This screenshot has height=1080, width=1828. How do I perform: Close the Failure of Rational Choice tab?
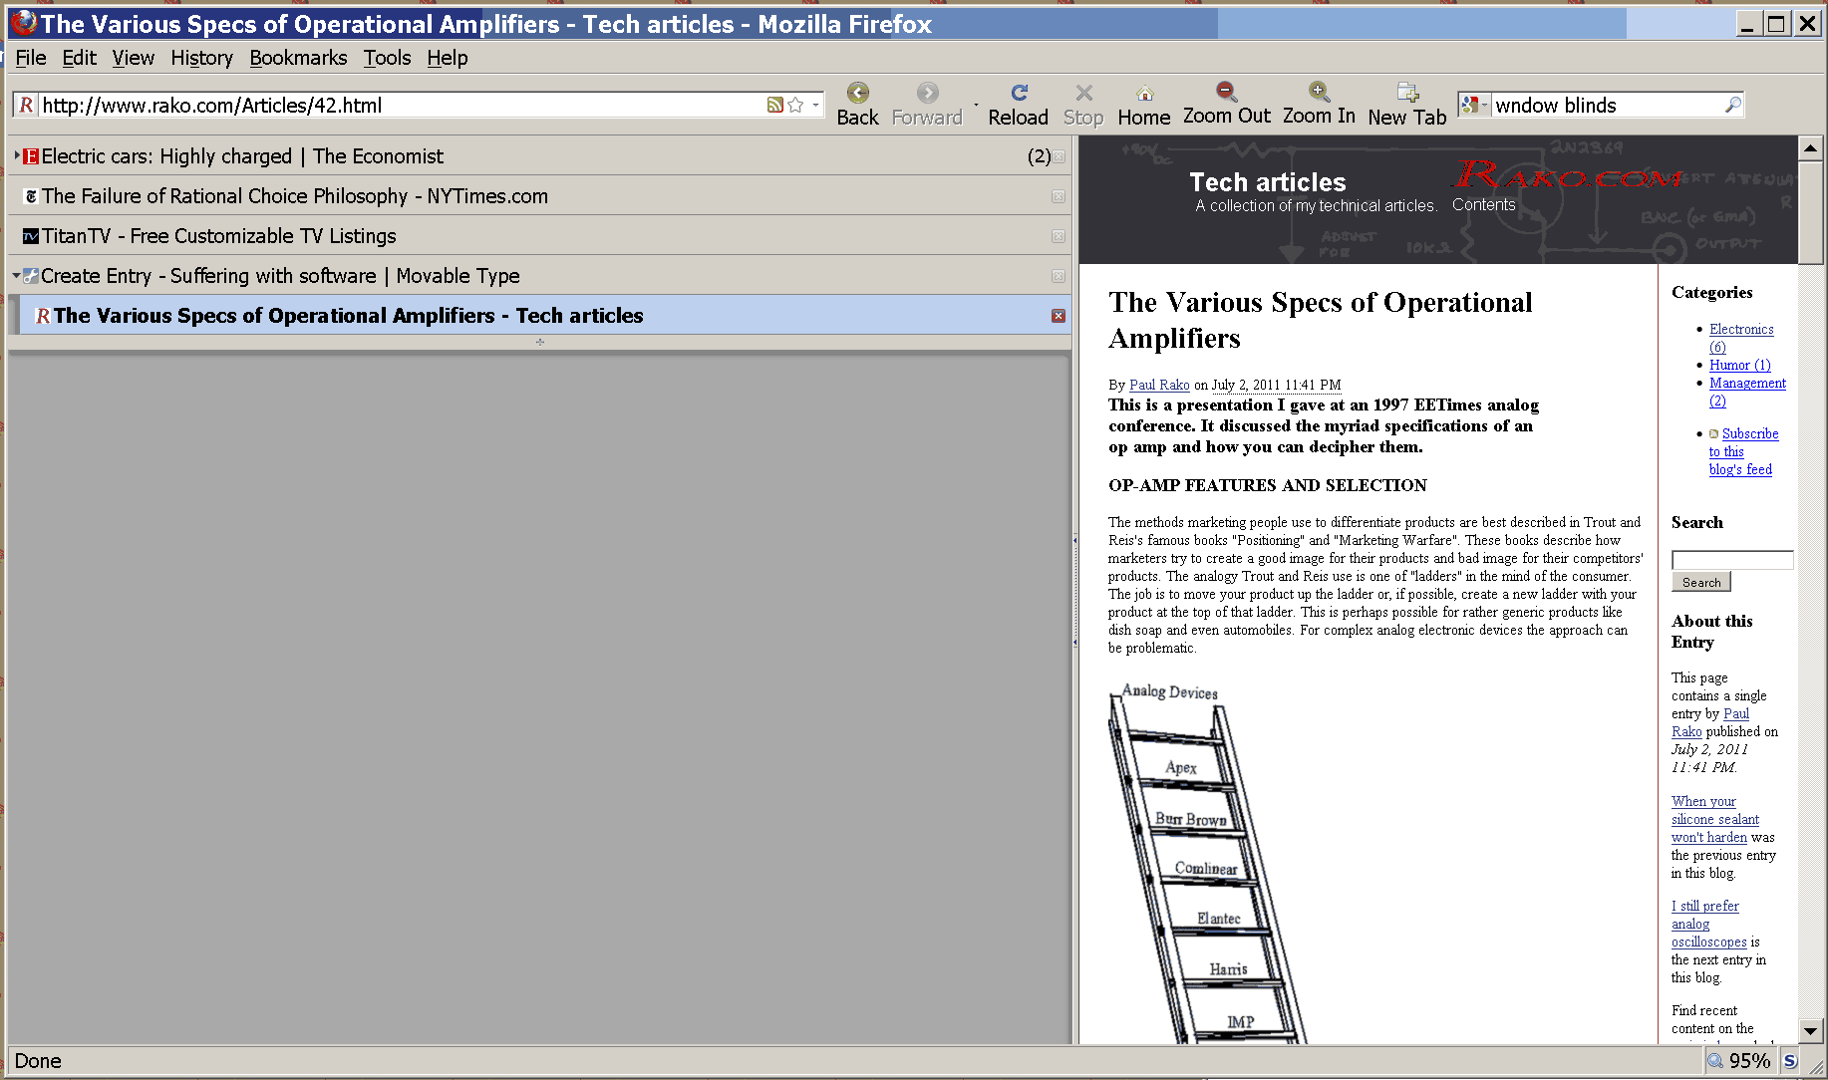click(x=1059, y=196)
